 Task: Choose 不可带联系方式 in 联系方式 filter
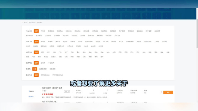(58, 75)
